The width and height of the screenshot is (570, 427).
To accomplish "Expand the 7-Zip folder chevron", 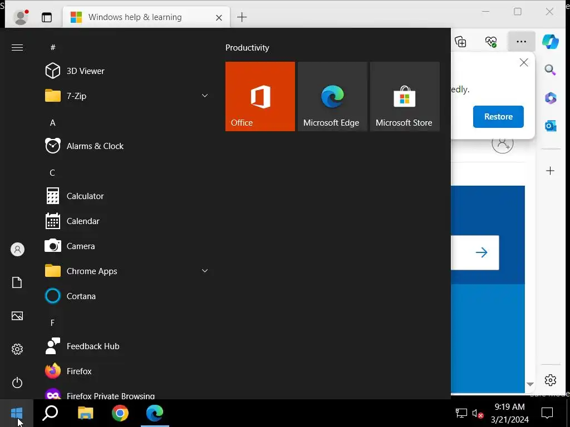I will click(x=205, y=96).
